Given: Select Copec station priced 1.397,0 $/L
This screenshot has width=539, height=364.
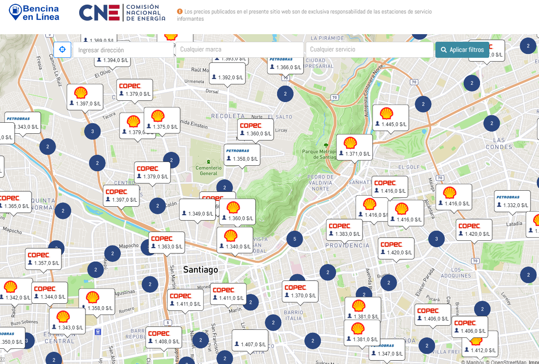Looking at the screenshot, I should tap(121, 196).
